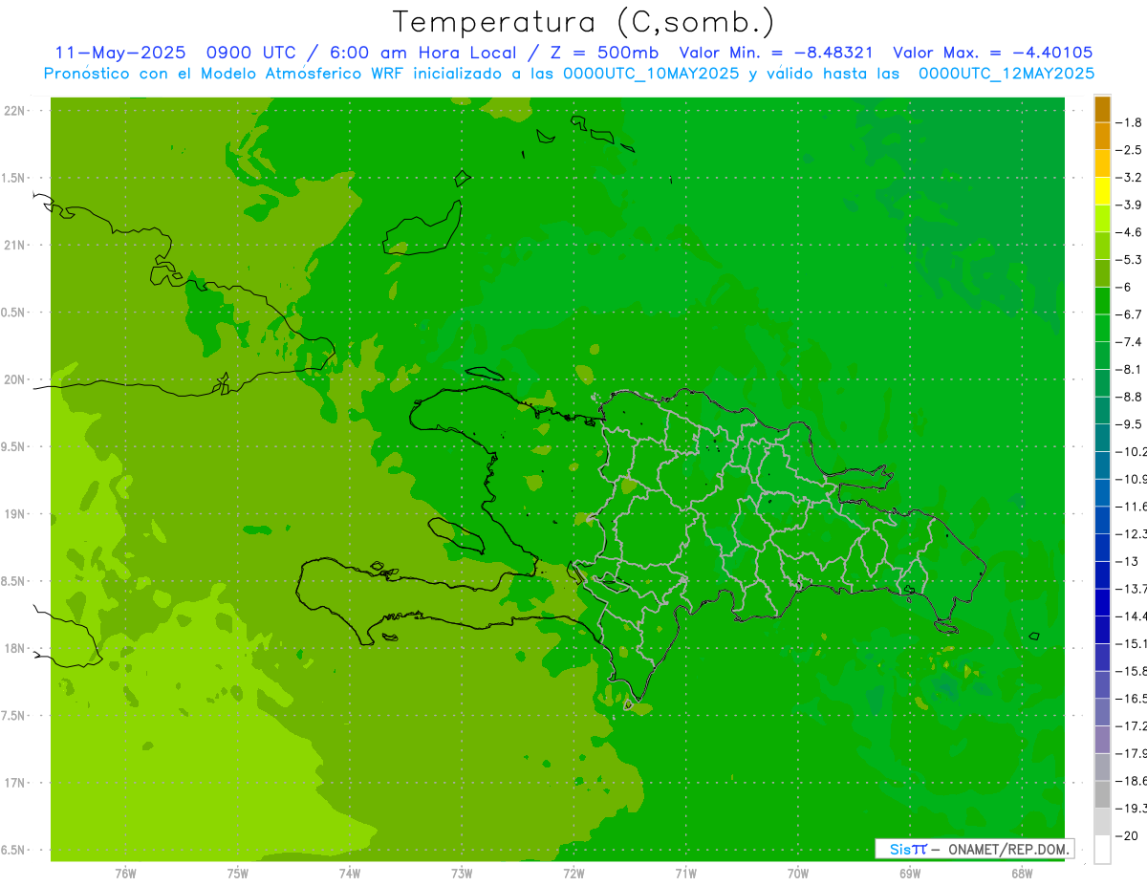The width and height of the screenshot is (1147, 886).
Task: Click the 'Valor Min. = -8.48321' value
Action: point(775,53)
